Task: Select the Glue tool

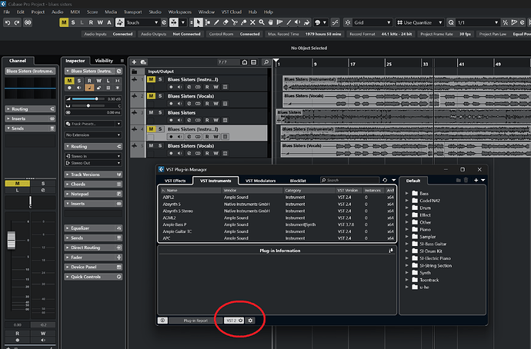Action: point(243,22)
